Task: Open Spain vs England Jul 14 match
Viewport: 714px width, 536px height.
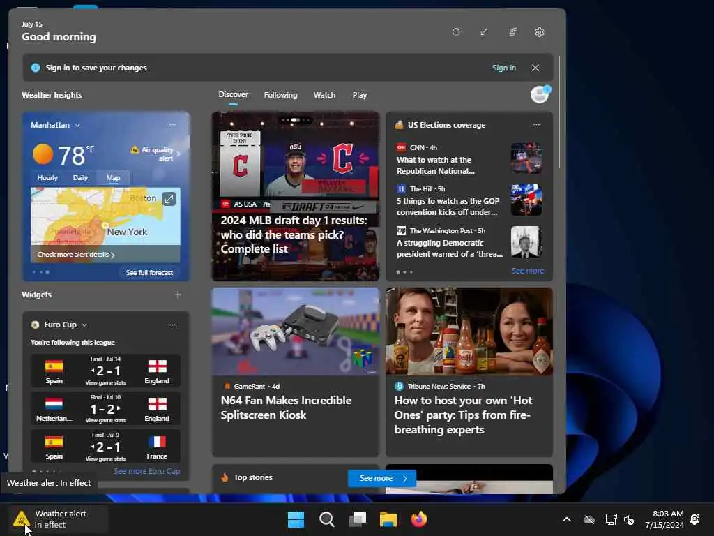Action: click(106, 370)
